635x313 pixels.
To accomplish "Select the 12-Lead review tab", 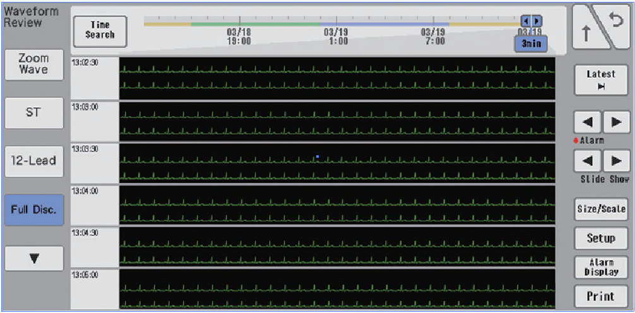I will 34,160.
